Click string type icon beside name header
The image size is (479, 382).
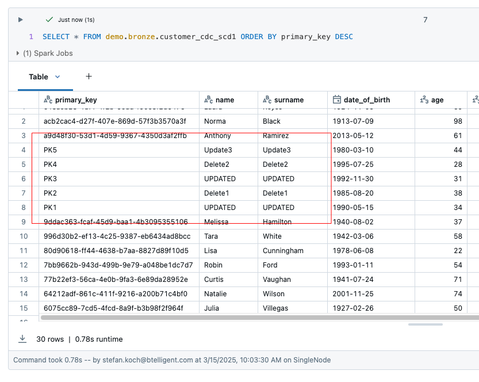pos(209,100)
